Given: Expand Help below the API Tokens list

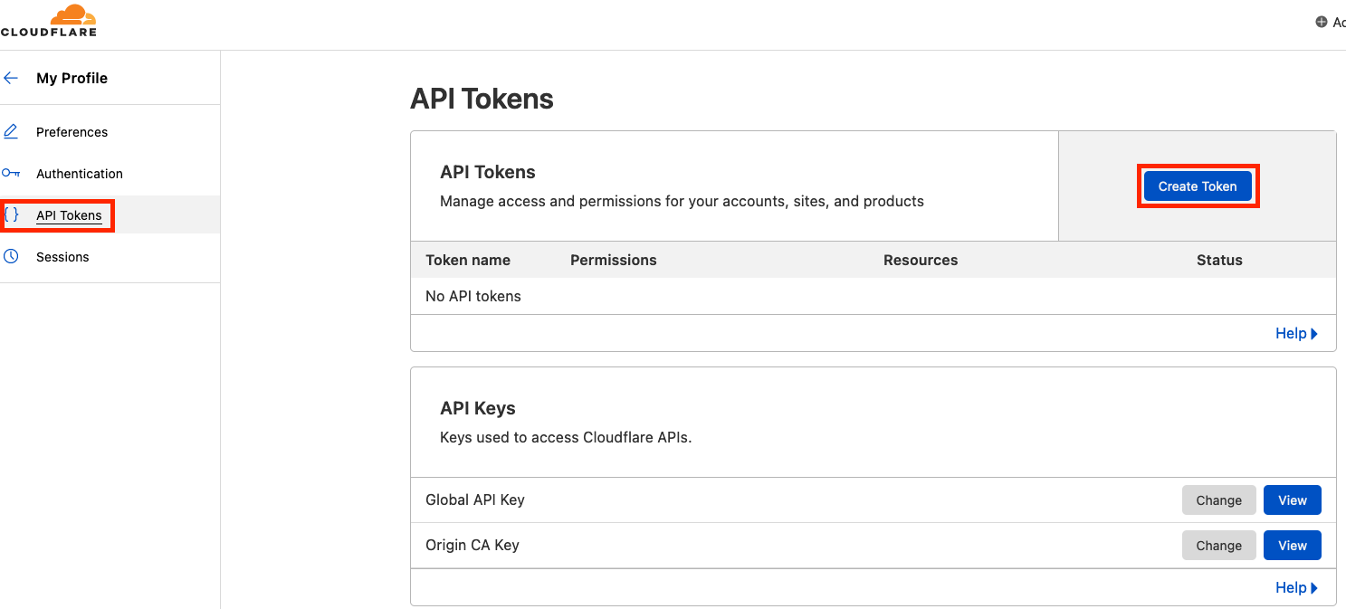Looking at the screenshot, I should [1293, 333].
